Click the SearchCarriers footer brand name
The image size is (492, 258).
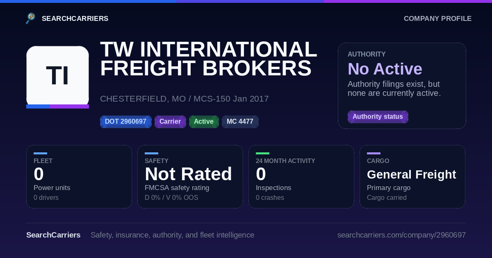coord(53,235)
